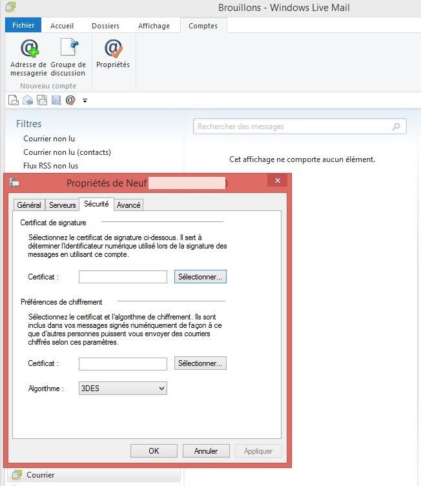This screenshot has width=421, height=486.
Task: Select the Serveurs tab in the dialog
Action: pos(63,205)
